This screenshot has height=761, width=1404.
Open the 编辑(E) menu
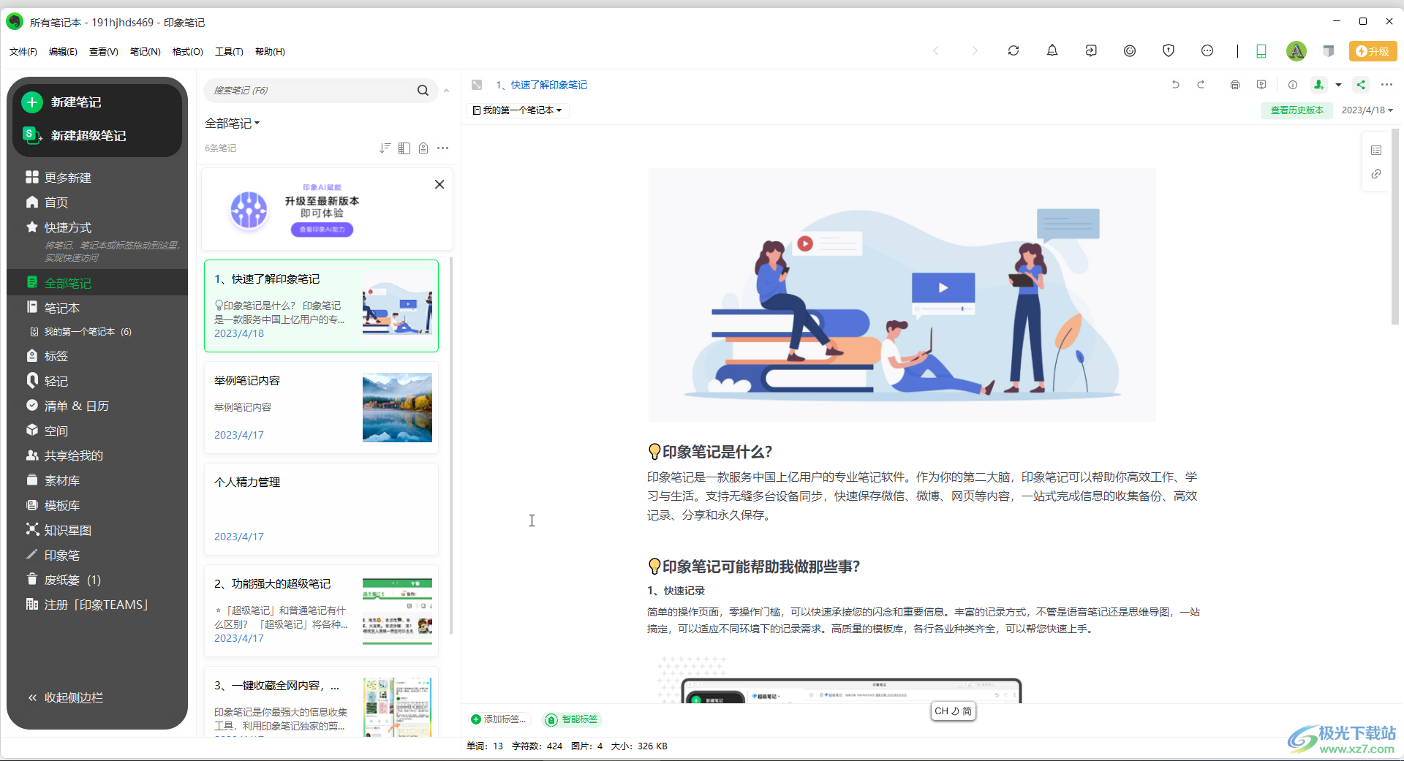63,51
